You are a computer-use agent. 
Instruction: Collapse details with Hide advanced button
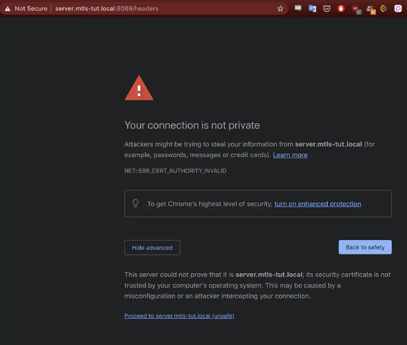tap(152, 248)
